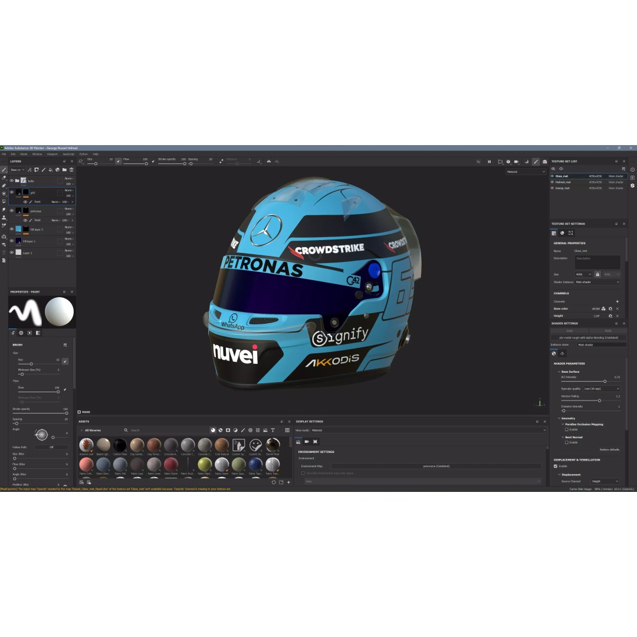Collapse the Base Surface section
Screen dimensions: 637x637
click(x=559, y=372)
